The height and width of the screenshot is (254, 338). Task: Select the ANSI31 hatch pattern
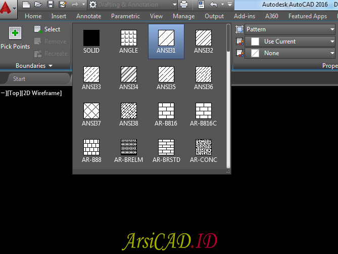point(166,41)
